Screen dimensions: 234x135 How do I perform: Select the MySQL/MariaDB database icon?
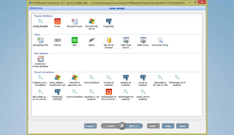click(x=40, y=23)
